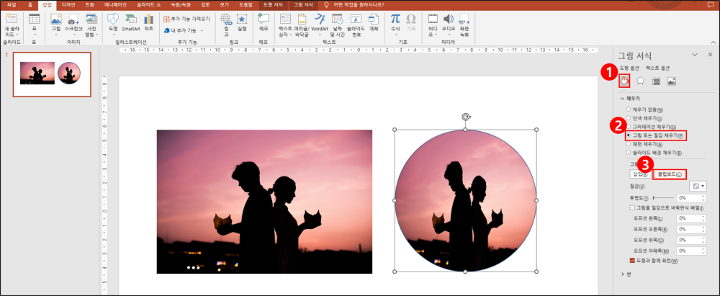
Task: Select 패턴 채우기 (Pattern fill) radio button
Action: tap(628, 144)
